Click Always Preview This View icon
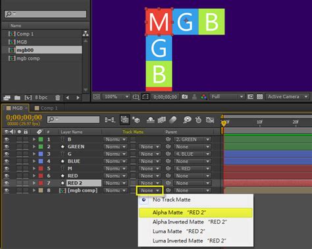 click(97, 97)
